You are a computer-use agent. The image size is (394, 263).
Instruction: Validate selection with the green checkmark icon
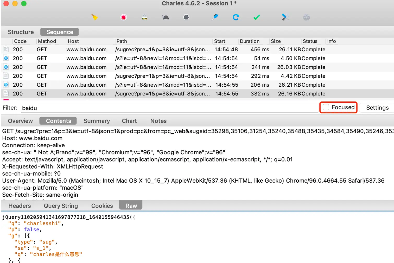click(257, 17)
